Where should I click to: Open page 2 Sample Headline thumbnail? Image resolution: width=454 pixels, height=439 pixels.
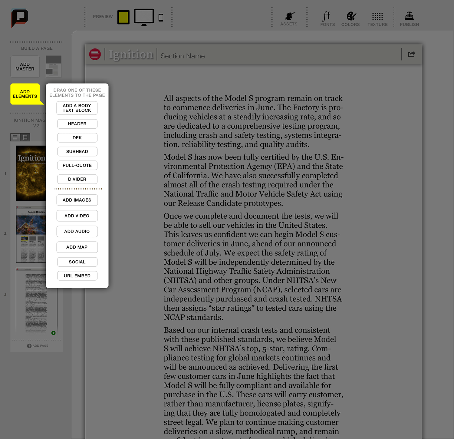(31, 234)
